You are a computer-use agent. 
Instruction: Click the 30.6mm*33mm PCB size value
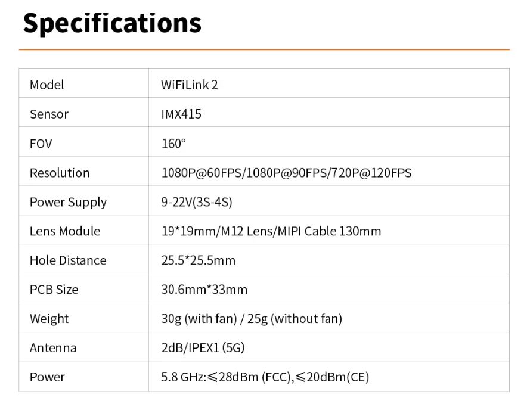204,290
